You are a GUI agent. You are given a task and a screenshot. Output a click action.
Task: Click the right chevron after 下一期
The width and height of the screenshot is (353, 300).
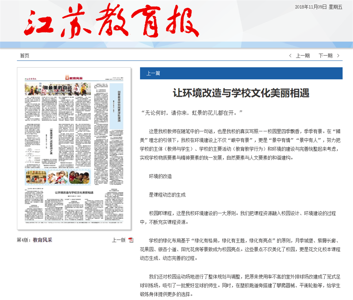pyautogui.click(x=338, y=56)
